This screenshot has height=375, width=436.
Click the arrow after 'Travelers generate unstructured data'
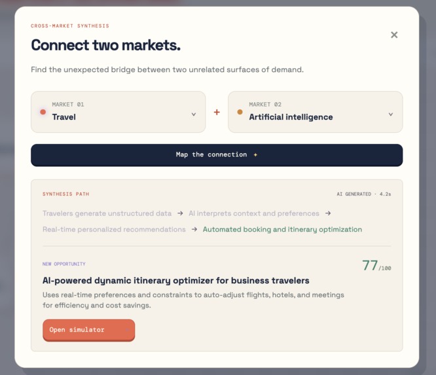pyautogui.click(x=180, y=213)
